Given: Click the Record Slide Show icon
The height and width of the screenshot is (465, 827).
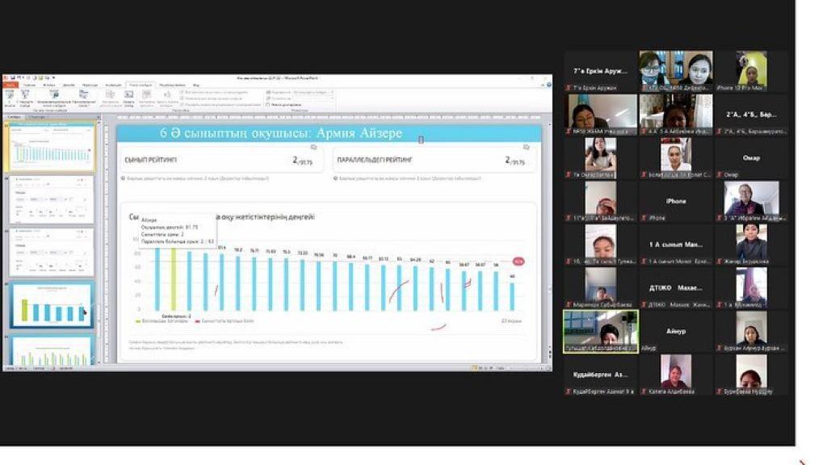Looking at the screenshot, I should click(x=167, y=95).
